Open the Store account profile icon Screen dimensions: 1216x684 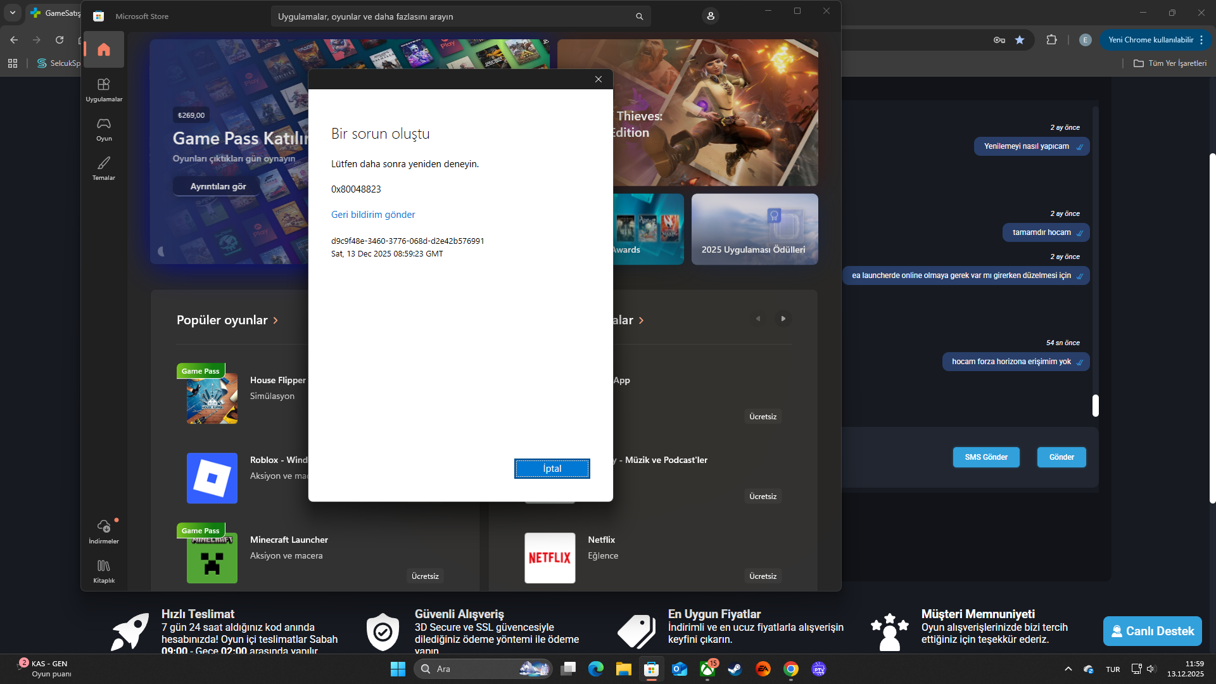[x=711, y=16]
